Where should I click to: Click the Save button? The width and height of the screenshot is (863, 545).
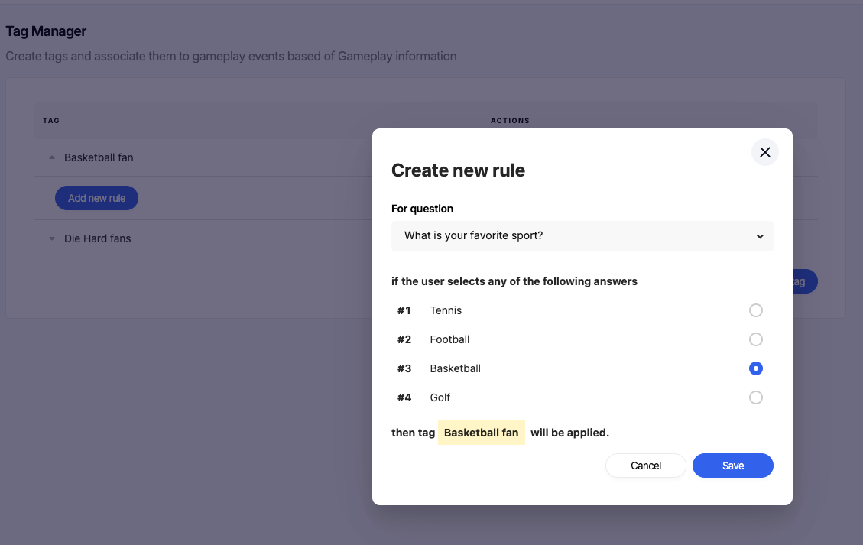click(x=732, y=466)
